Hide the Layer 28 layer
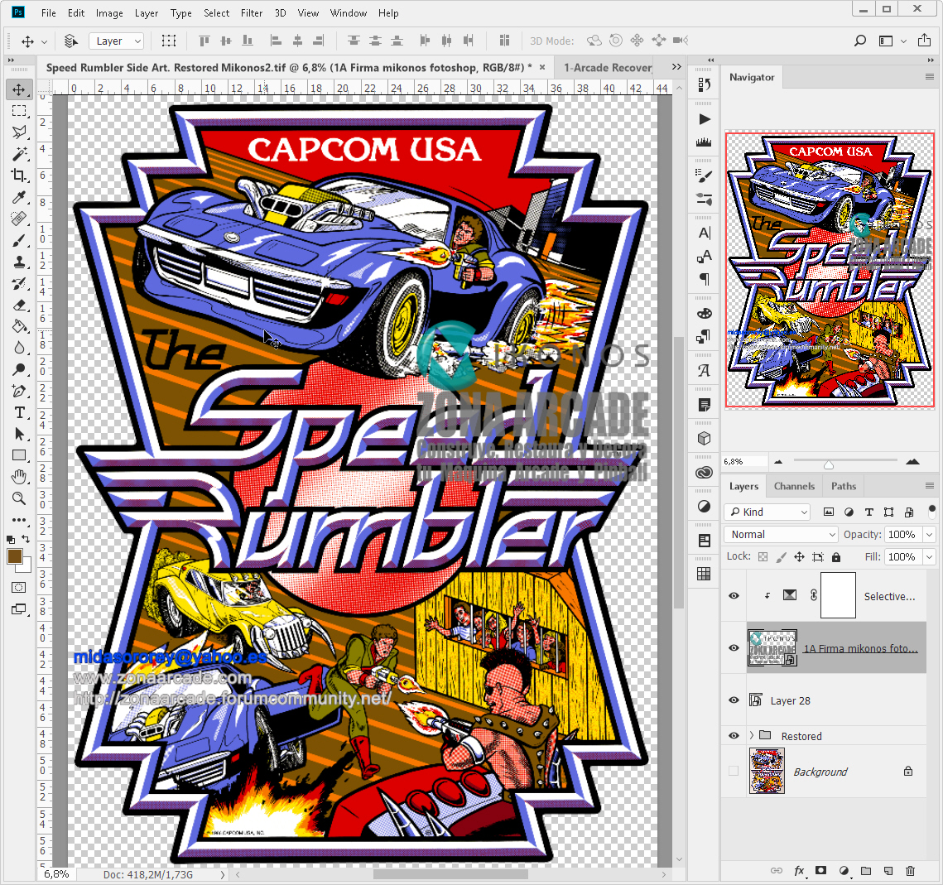Image resolution: width=943 pixels, height=885 pixels. [734, 700]
